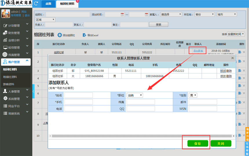This screenshot has width=249, height=156.
Task: Click the 添加联系 link in row 1
Action: (x=198, y=51)
